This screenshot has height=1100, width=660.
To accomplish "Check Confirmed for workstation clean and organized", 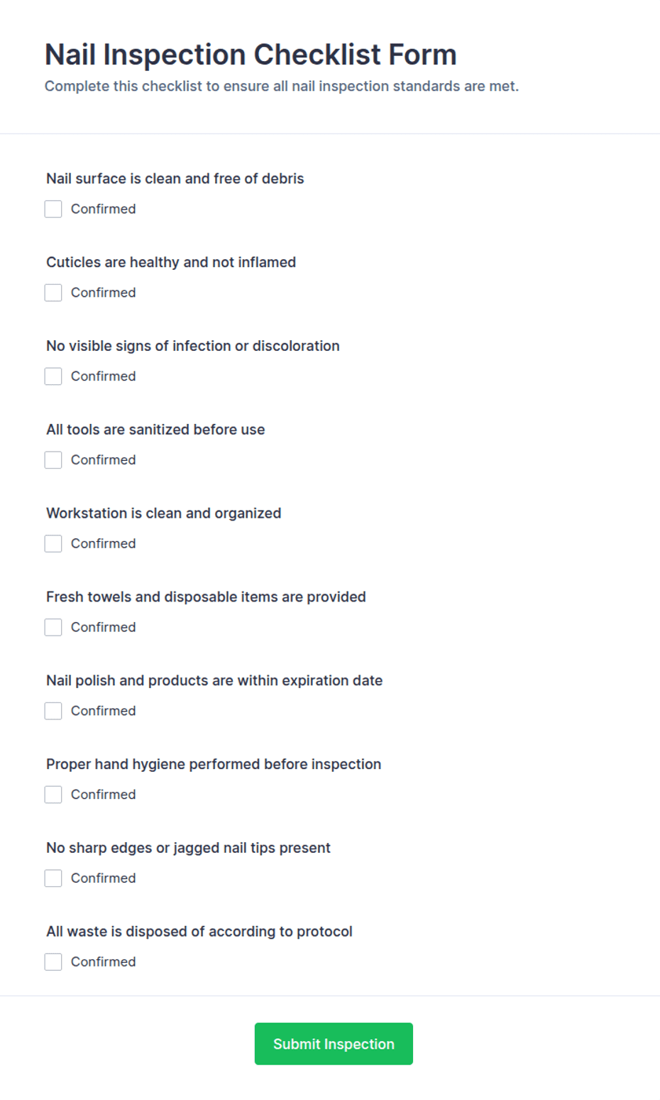I will click(x=53, y=544).
